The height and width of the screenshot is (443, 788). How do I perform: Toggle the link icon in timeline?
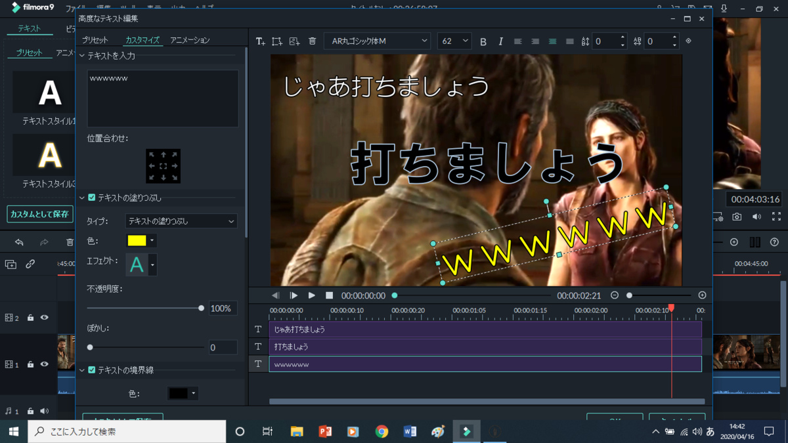tap(30, 264)
